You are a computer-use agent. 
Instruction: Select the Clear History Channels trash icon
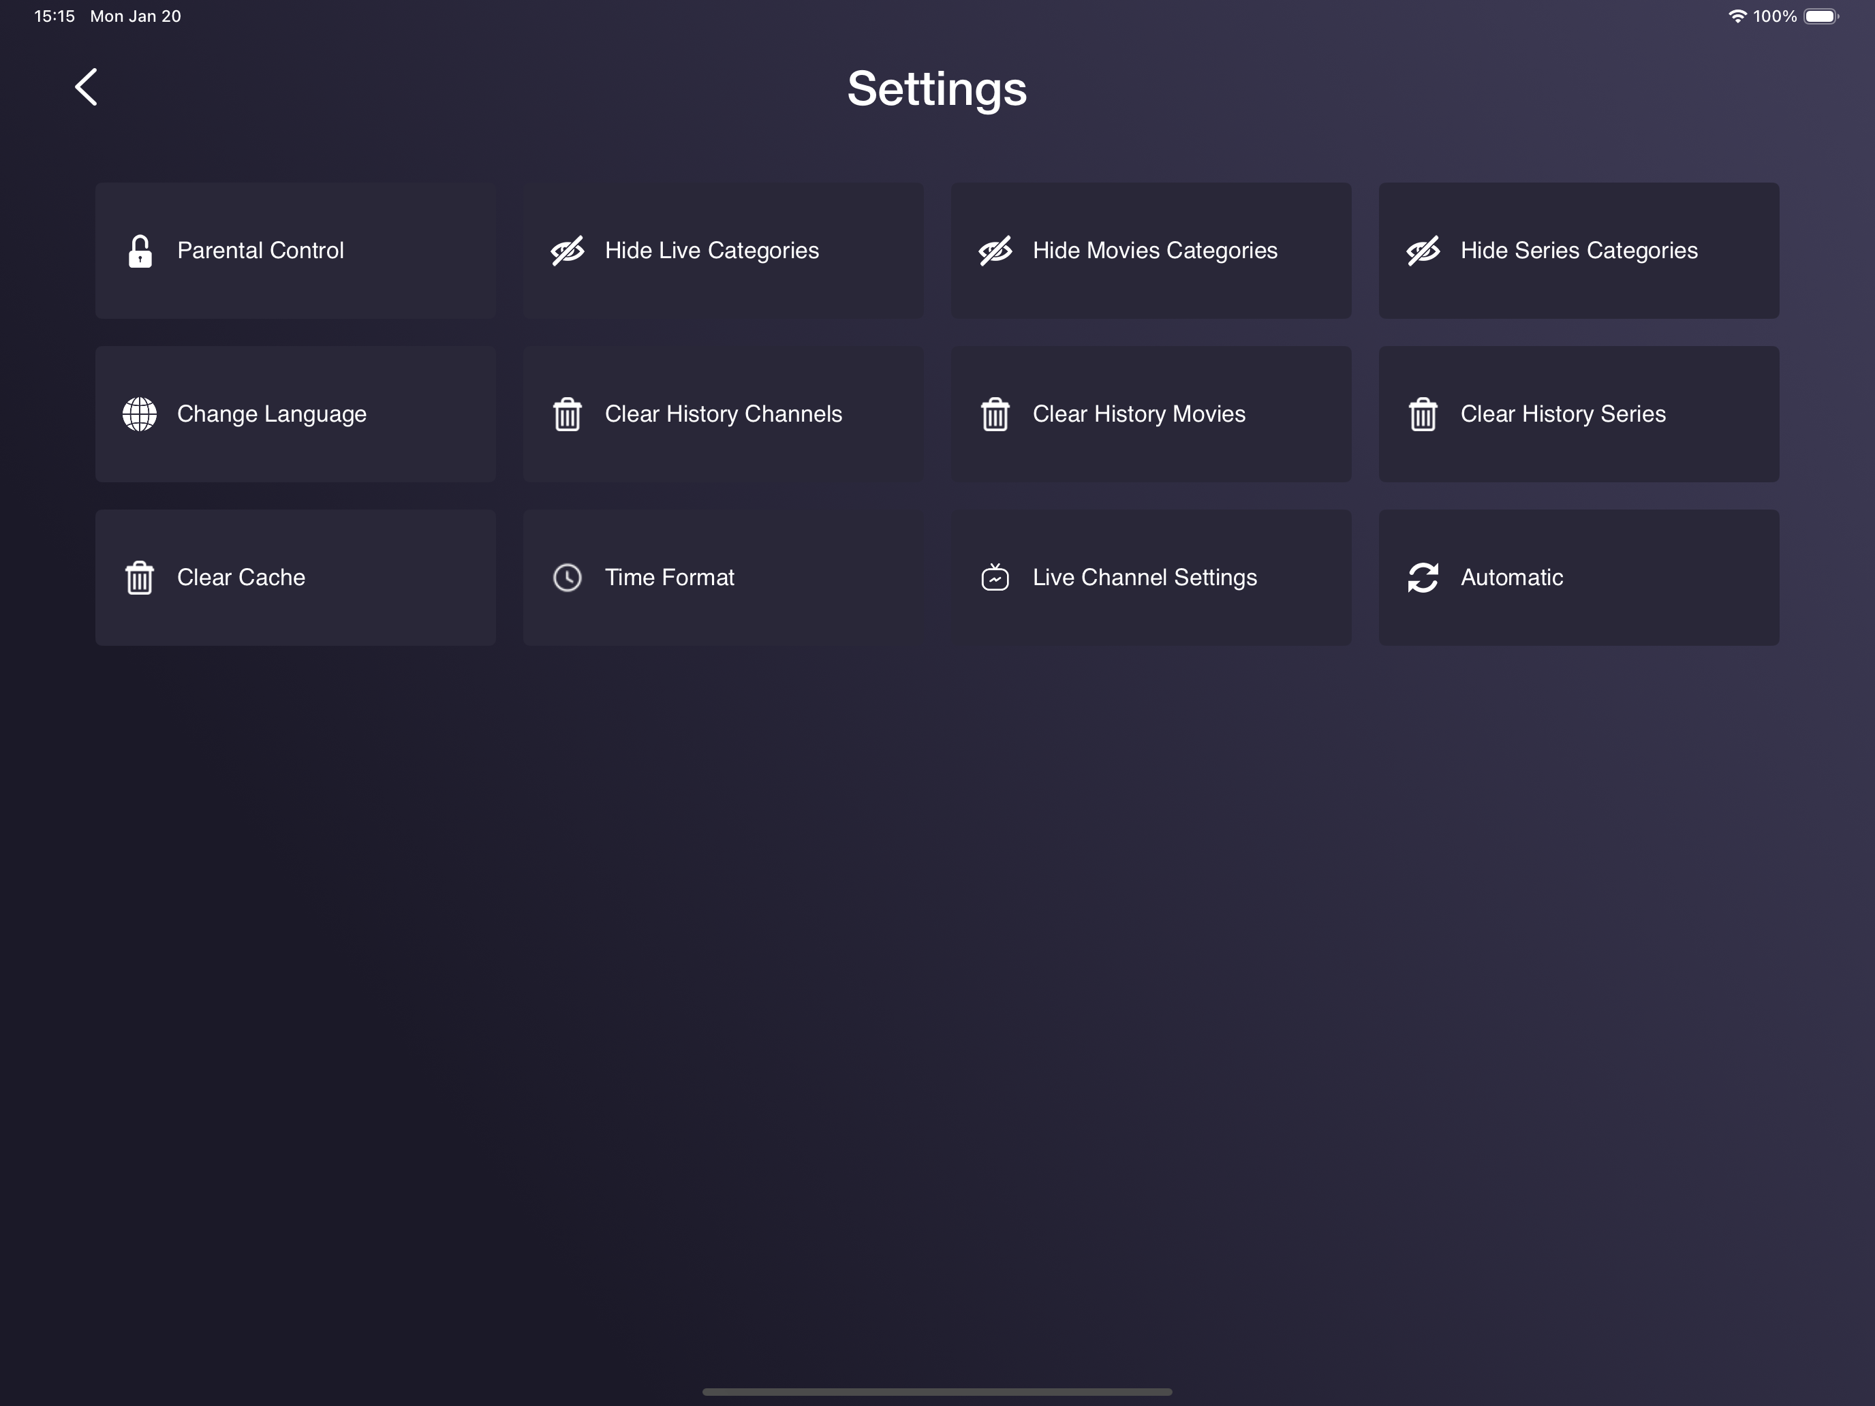click(x=568, y=414)
